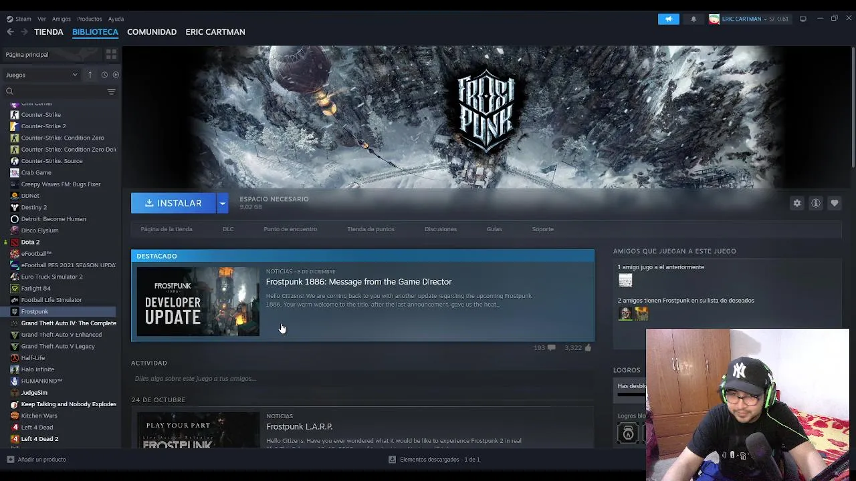This screenshot has height=481, width=856.
Task: Toggle the library grid view icon
Action: [x=111, y=54]
